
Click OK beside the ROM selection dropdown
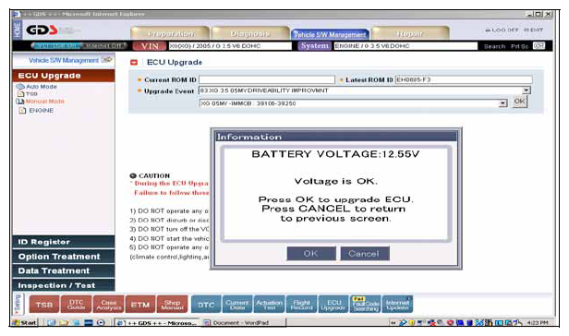[519, 102]
